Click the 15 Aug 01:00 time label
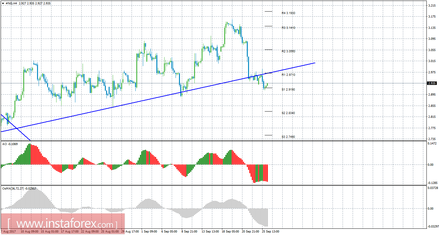This screenshot has width=439, height=235. coord(50,232)
